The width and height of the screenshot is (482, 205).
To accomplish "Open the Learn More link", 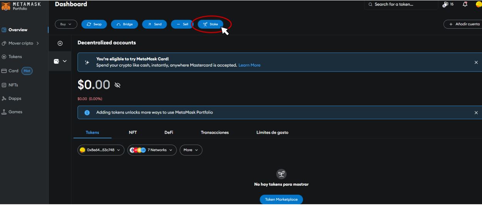I will [x=249, y=65].
